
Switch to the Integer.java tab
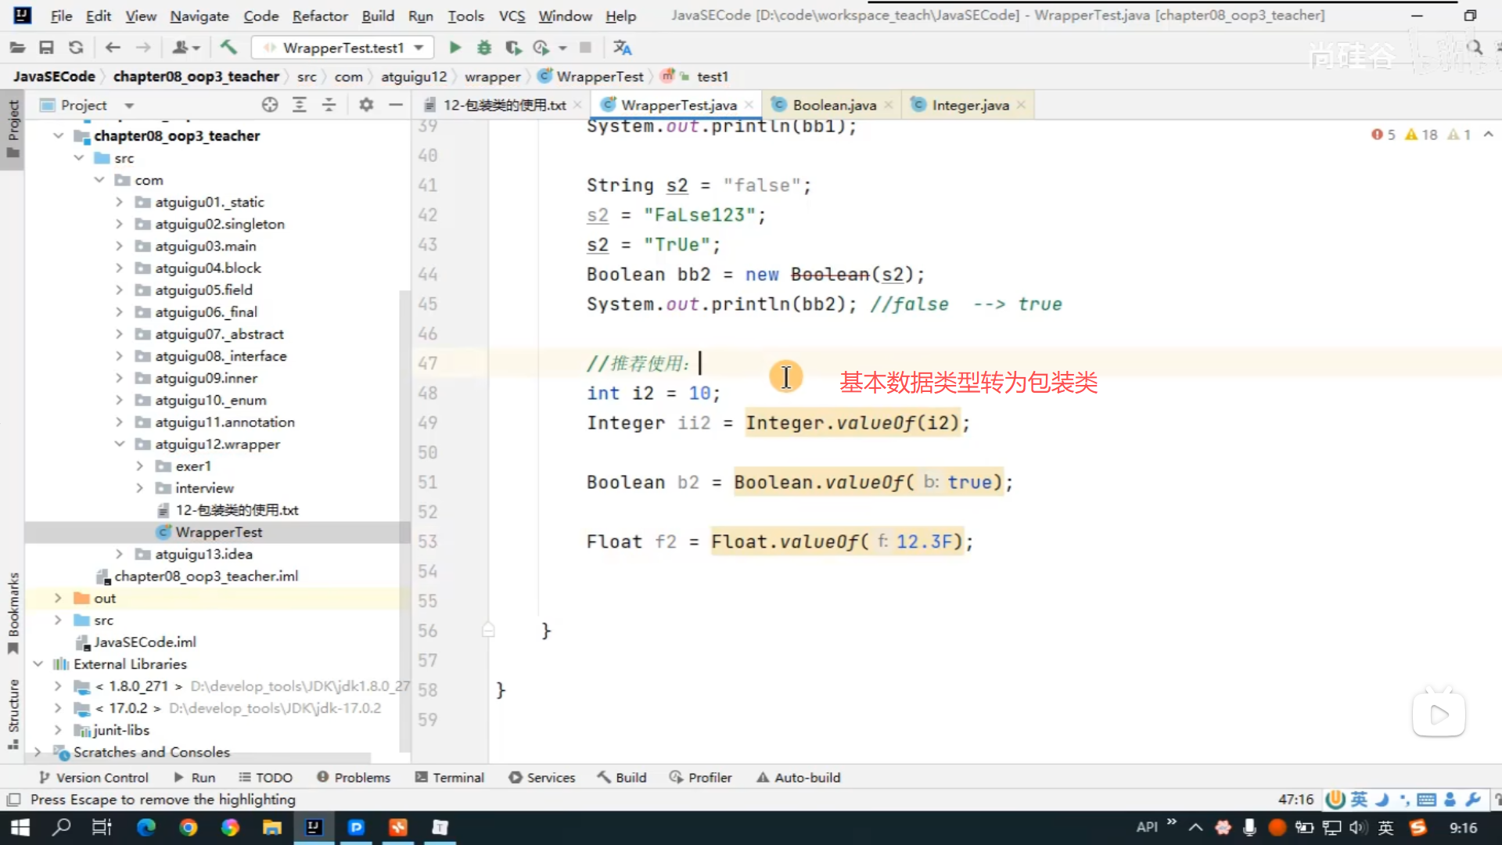(x=969, y=105)
